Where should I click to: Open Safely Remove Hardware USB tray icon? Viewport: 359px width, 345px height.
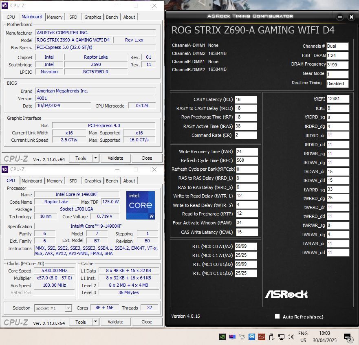click(x=271, y=337)
